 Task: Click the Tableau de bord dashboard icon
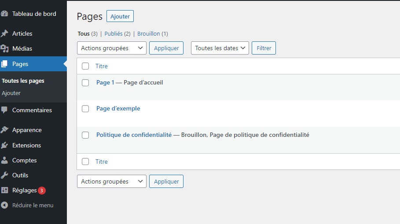coord(5,14)
